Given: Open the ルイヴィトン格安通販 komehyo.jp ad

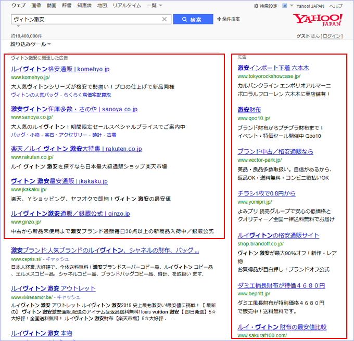Looking at the screenshot, I should 60,69.
